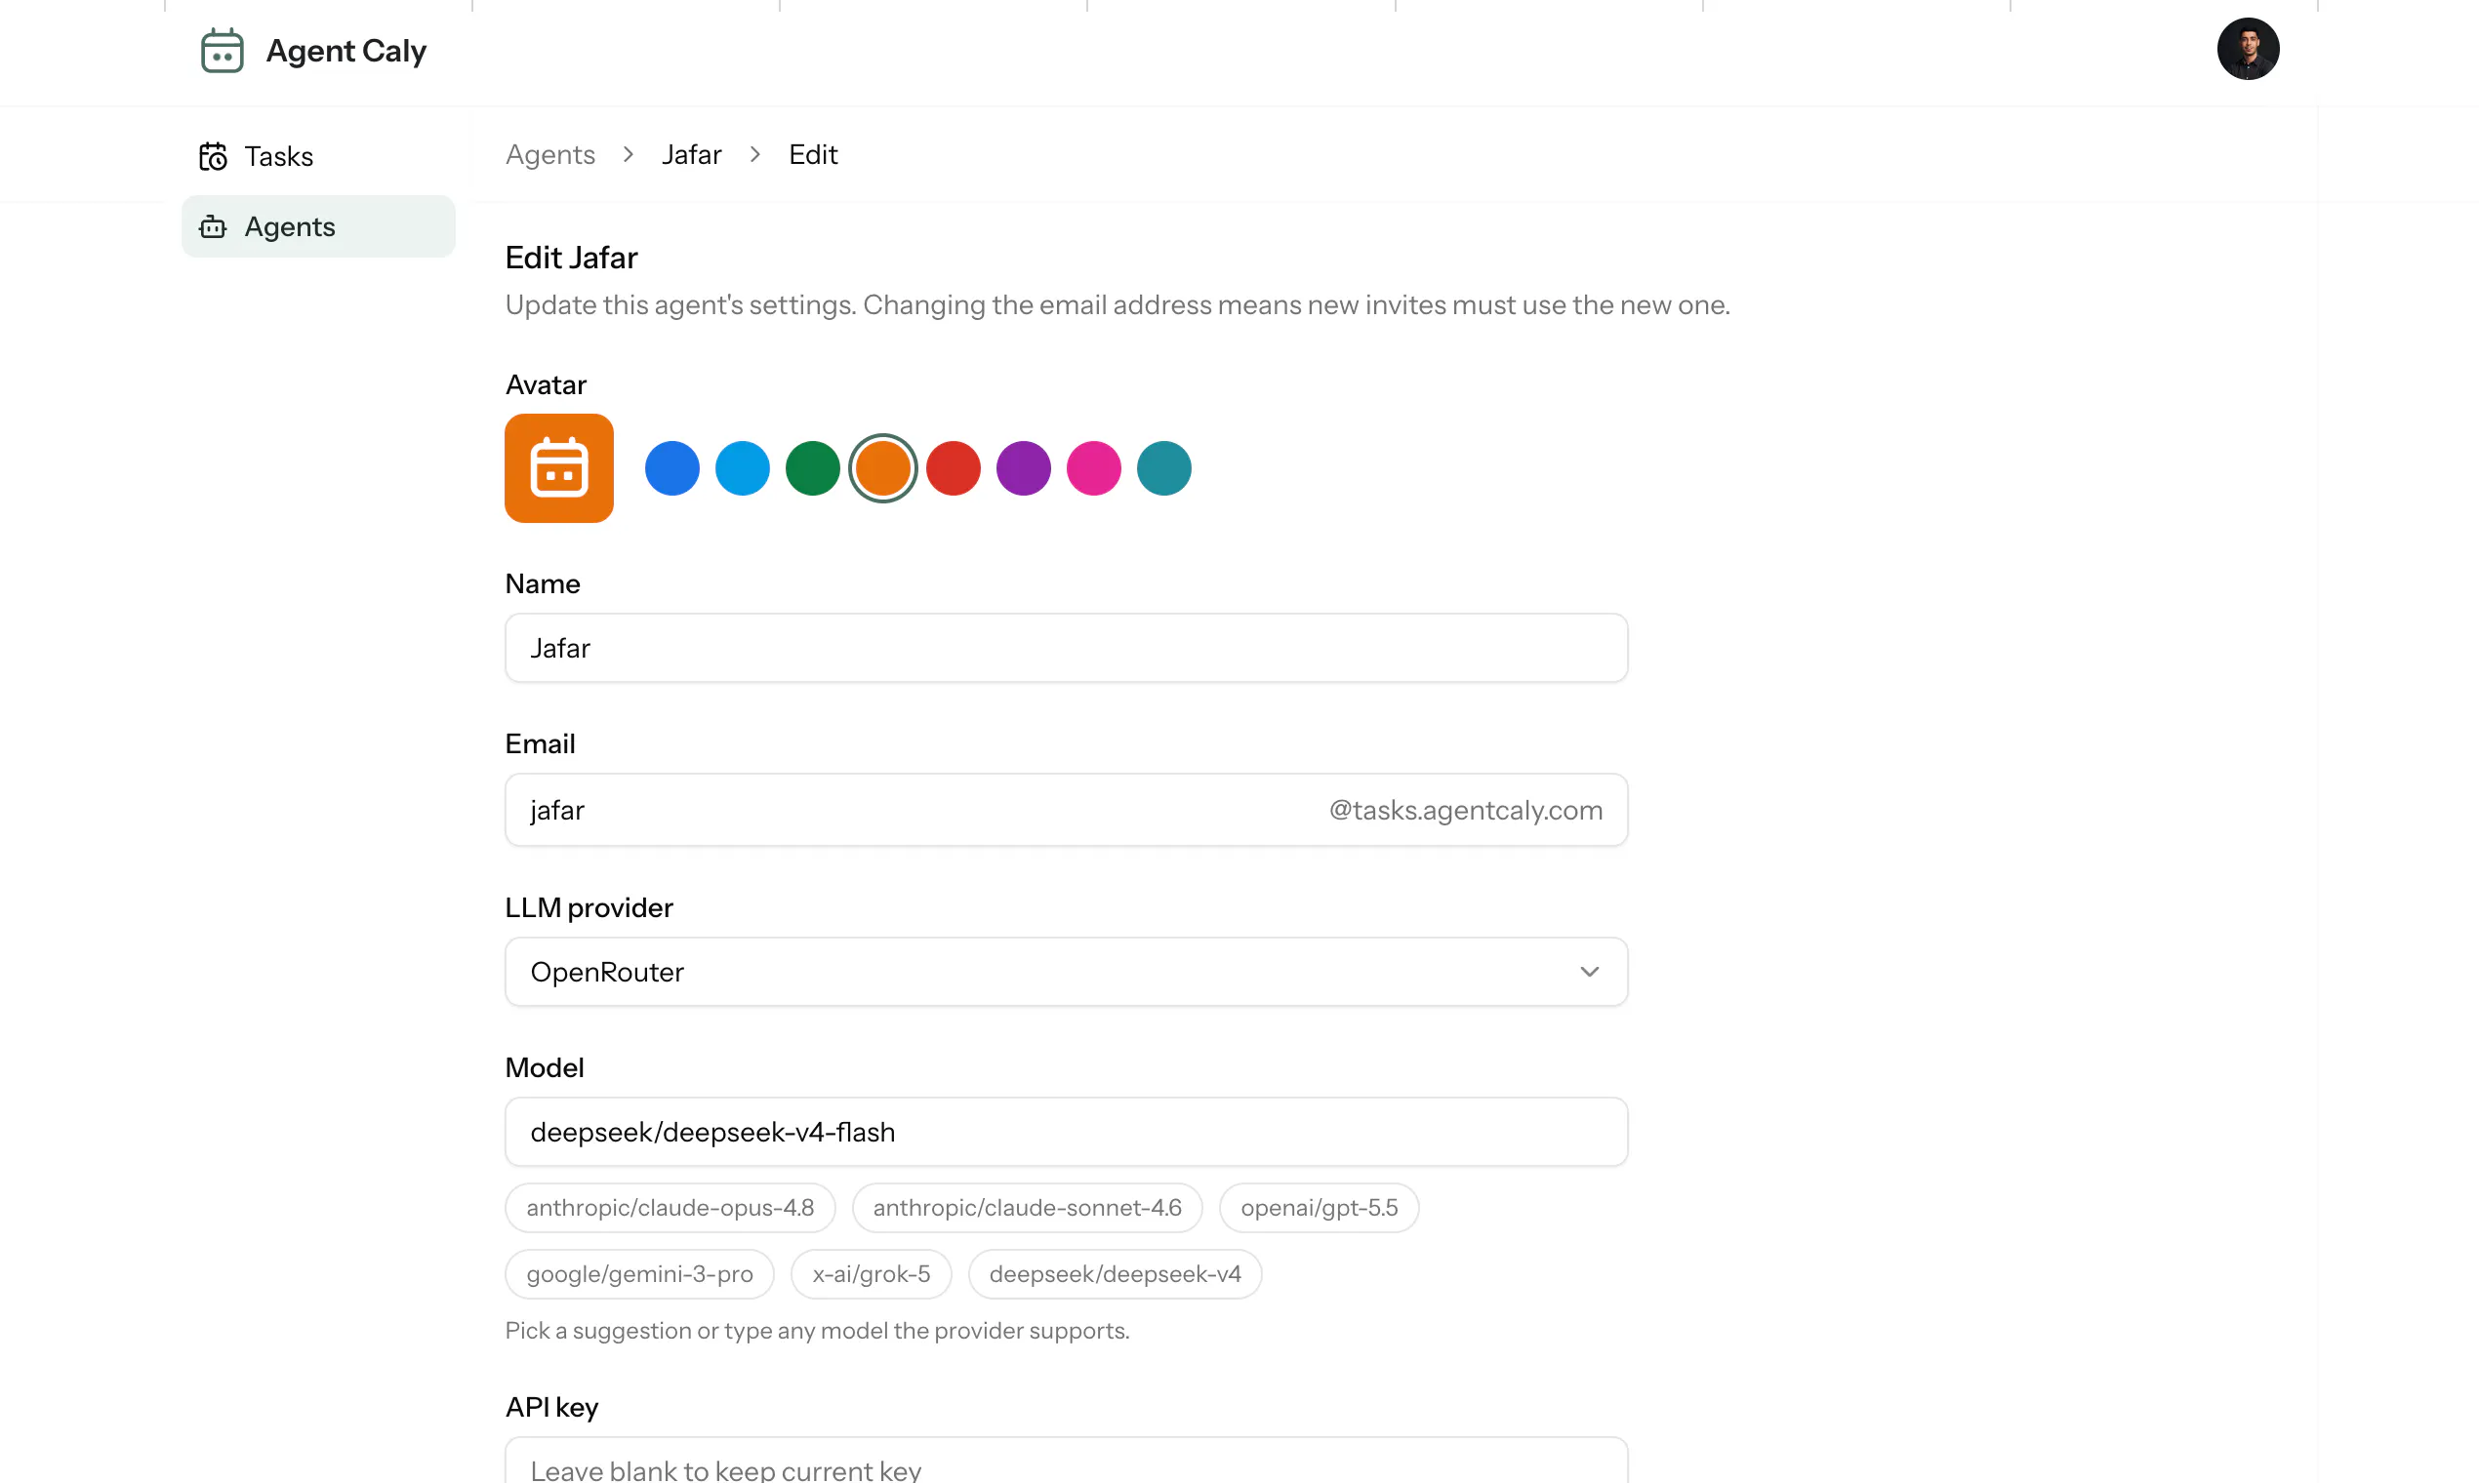Choose deepseek/deepseek-v4 suggestion
The image size is (2479, 1483).
click(x=1115, y=1275)
